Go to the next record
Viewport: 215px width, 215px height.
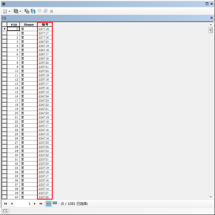coord(35,204)
